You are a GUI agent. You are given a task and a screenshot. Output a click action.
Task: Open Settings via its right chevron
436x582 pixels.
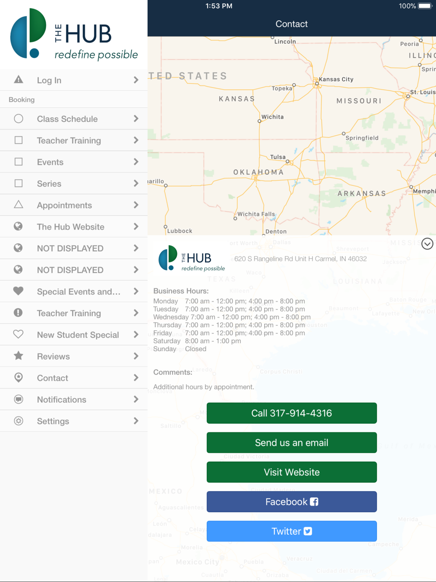click(x=136, y=421)
